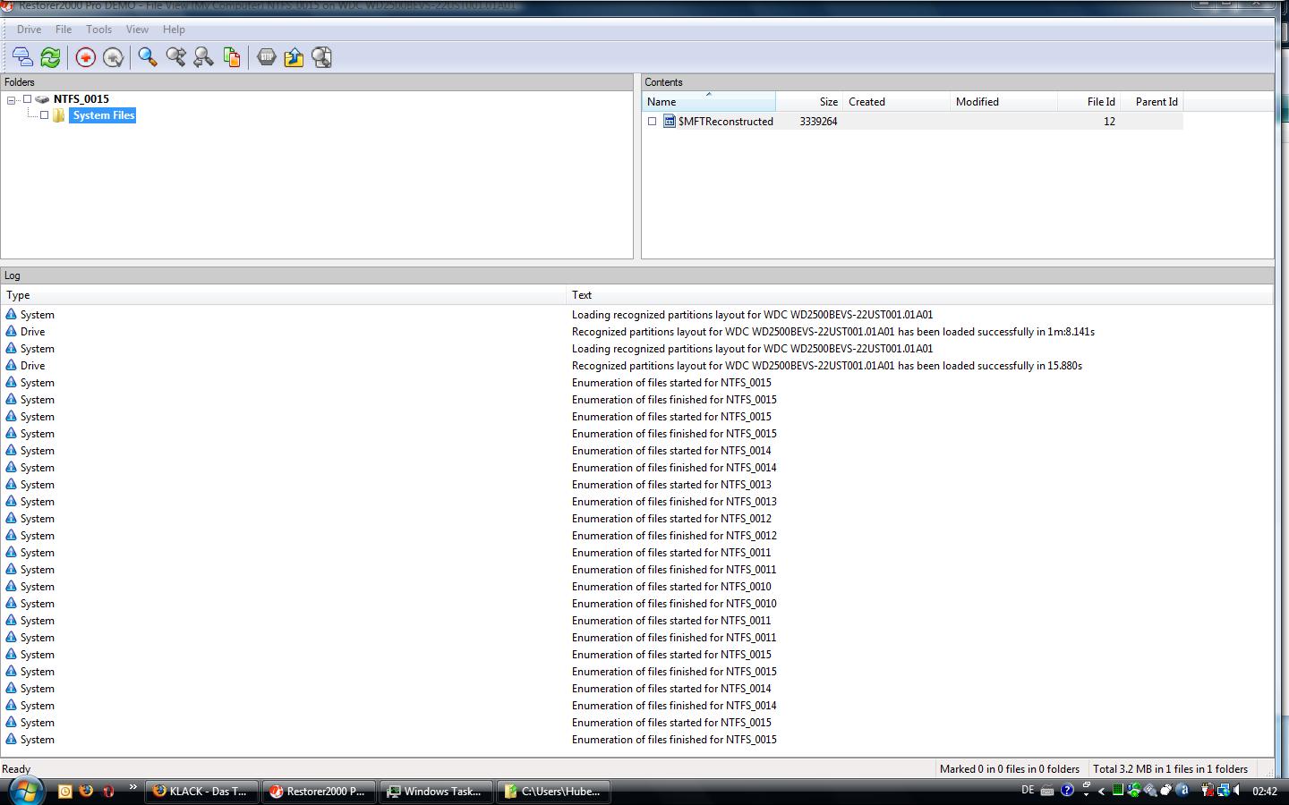The image size is (1289, 805).
Task: Click the folder with blue up-arrow icon
Action: click(295, 57)
